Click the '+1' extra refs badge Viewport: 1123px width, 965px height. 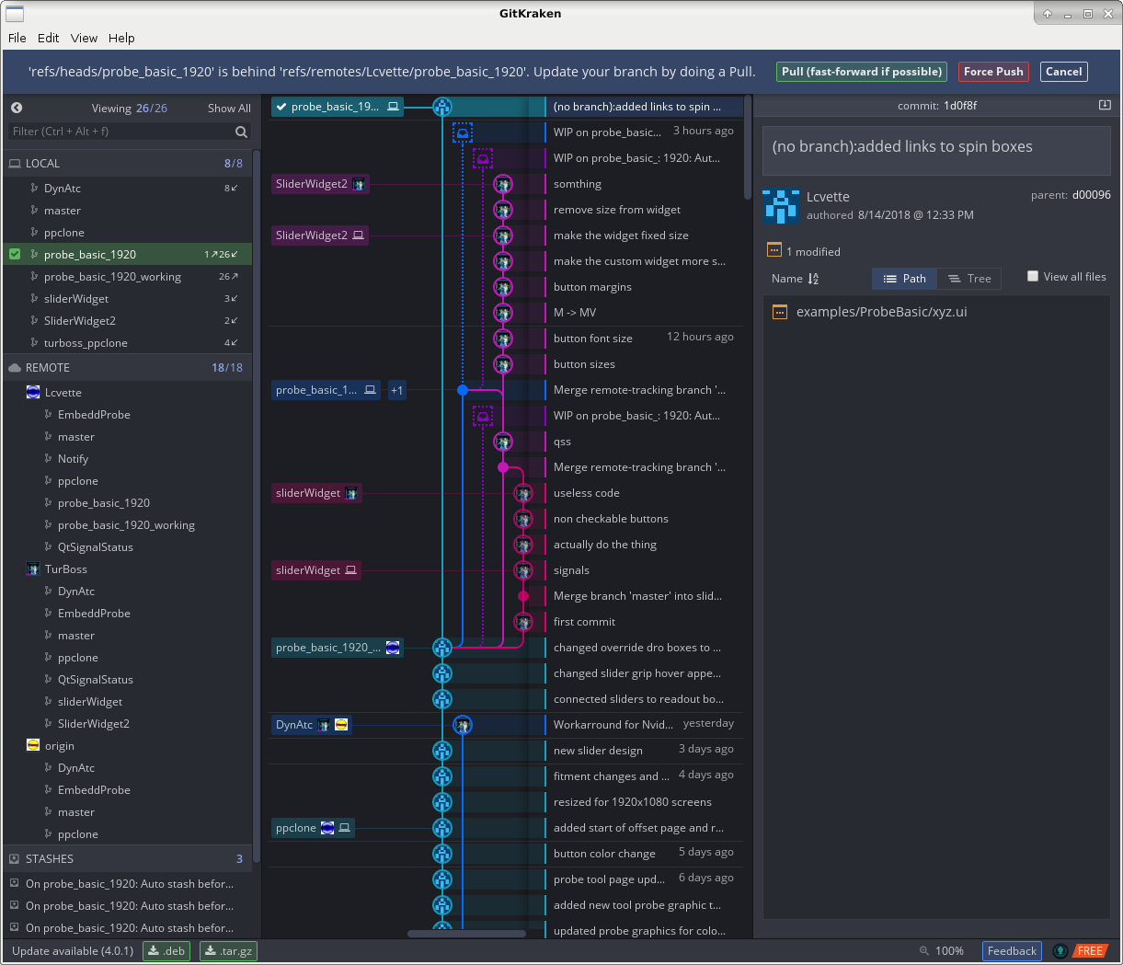coord(396,390)
